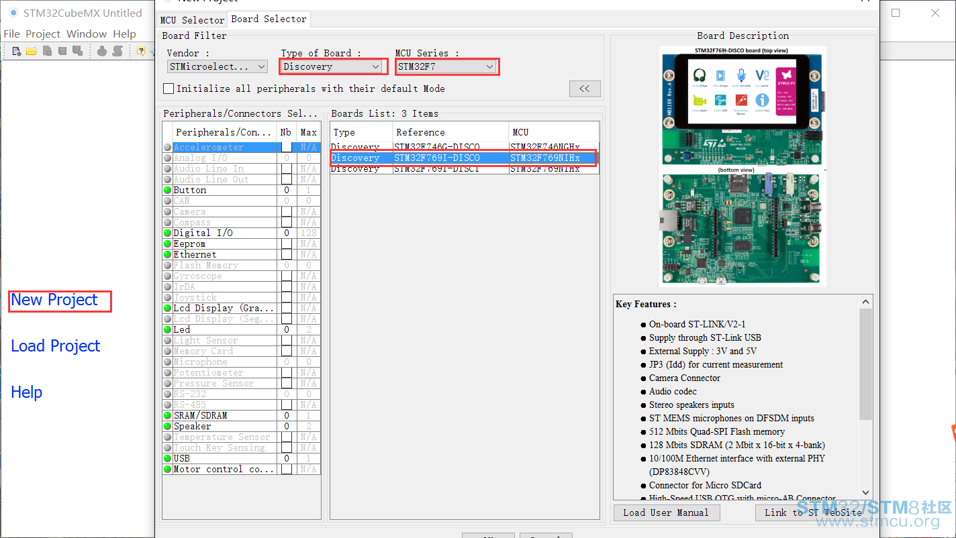This screenshot has height=538, width=956.
Task: Click the Link to ST WebSite button
Action: tap(812, 513)
